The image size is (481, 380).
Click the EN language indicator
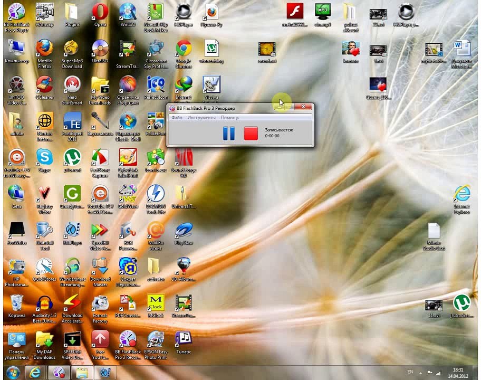point(410,372)
